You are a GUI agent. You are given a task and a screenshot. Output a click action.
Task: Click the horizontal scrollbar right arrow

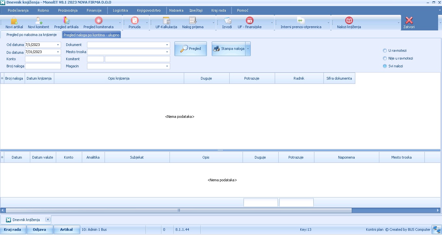438,210
